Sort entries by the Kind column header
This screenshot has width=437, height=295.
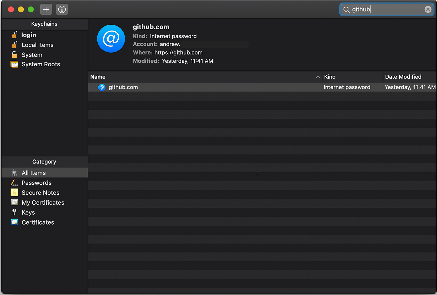pos(330,77)
